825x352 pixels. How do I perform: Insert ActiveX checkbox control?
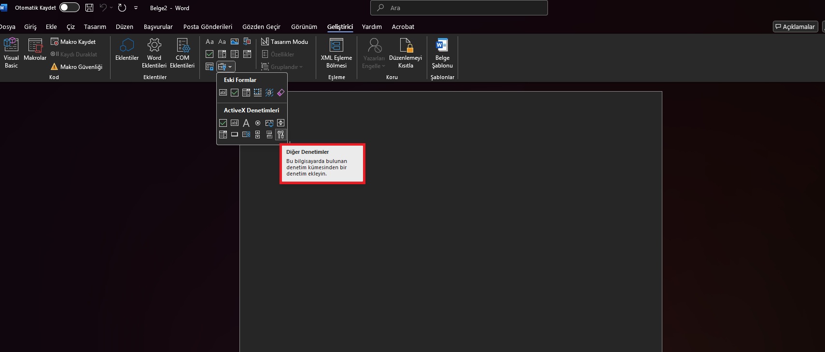pos(223,123)
